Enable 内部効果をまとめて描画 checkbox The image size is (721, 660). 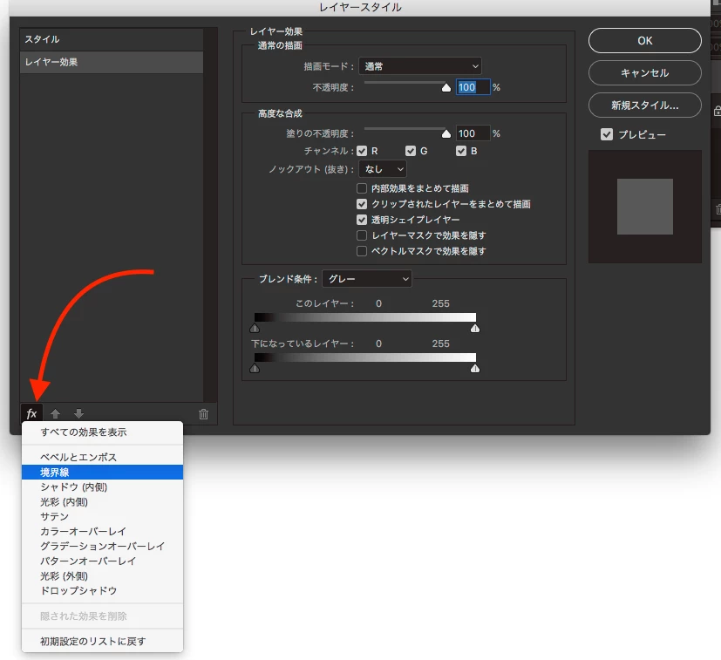point(362,188)
